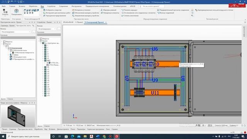Image resolution: width=247 pixels, height=139 pixels.
Task: Select device -U6 in Устройства tree
Action: (x=48, y=80)
